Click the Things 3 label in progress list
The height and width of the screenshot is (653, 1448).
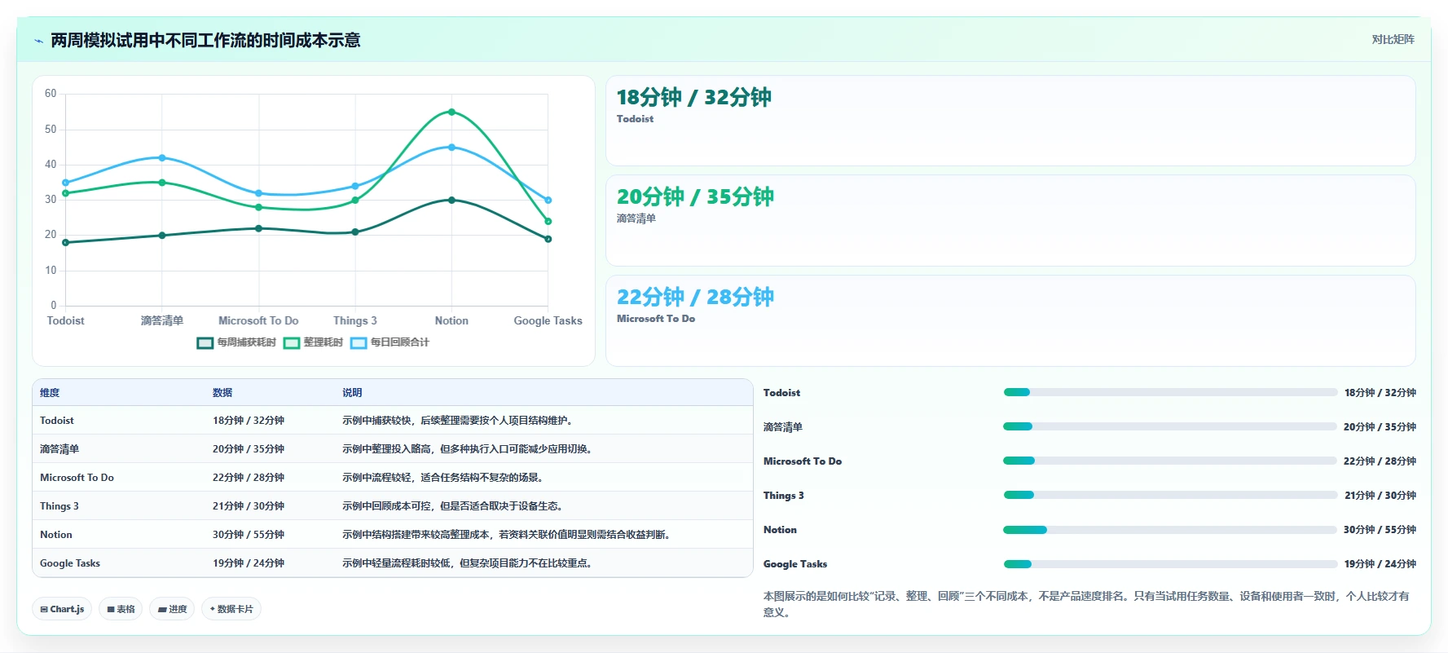coord(784,496)
